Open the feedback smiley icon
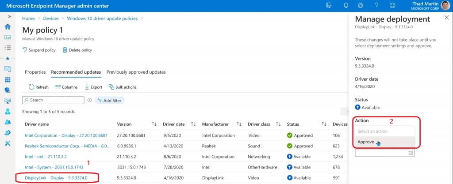The height and width of the screenshot is (184, 453). coord(392,5)
